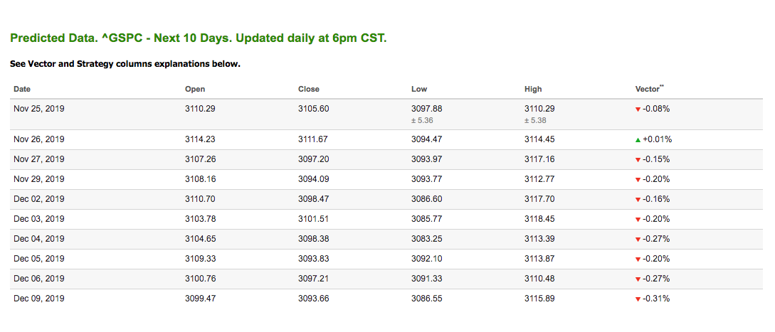
Task: Click the red arrow beside -0.31% vector
Action: tap(638, 299)
